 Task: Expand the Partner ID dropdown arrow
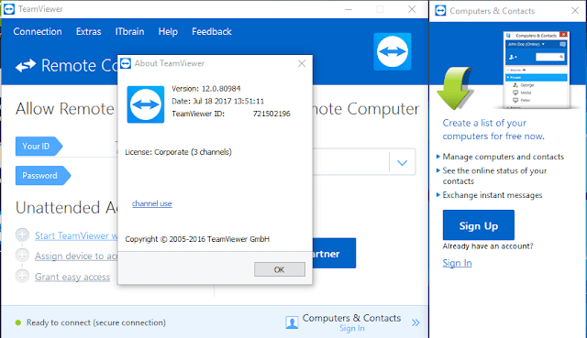[x=402, y=163]
